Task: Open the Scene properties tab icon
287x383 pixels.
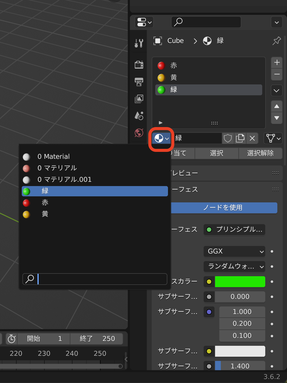Action: 139,116
